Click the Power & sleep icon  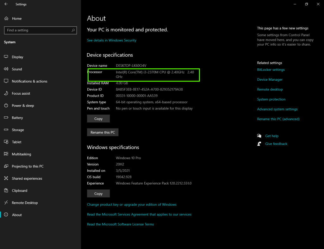6,105
